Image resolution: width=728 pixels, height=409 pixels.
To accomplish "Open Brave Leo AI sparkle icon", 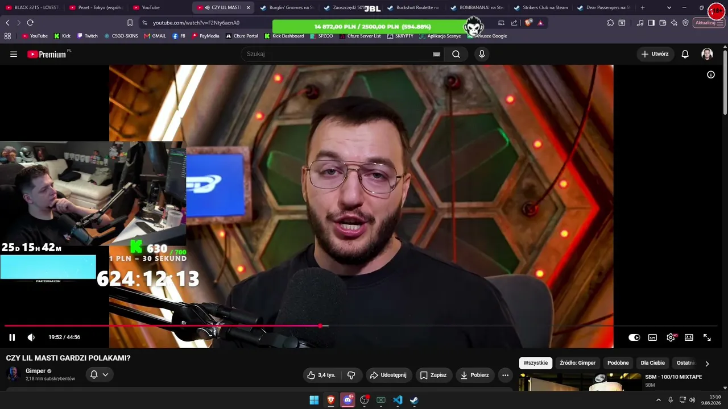I will pyautogui.click(x=674, y=23).
